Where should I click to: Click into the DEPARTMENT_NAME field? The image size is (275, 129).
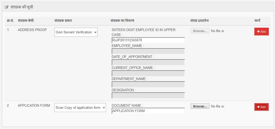pyautogui.click(x=148, y=84)
